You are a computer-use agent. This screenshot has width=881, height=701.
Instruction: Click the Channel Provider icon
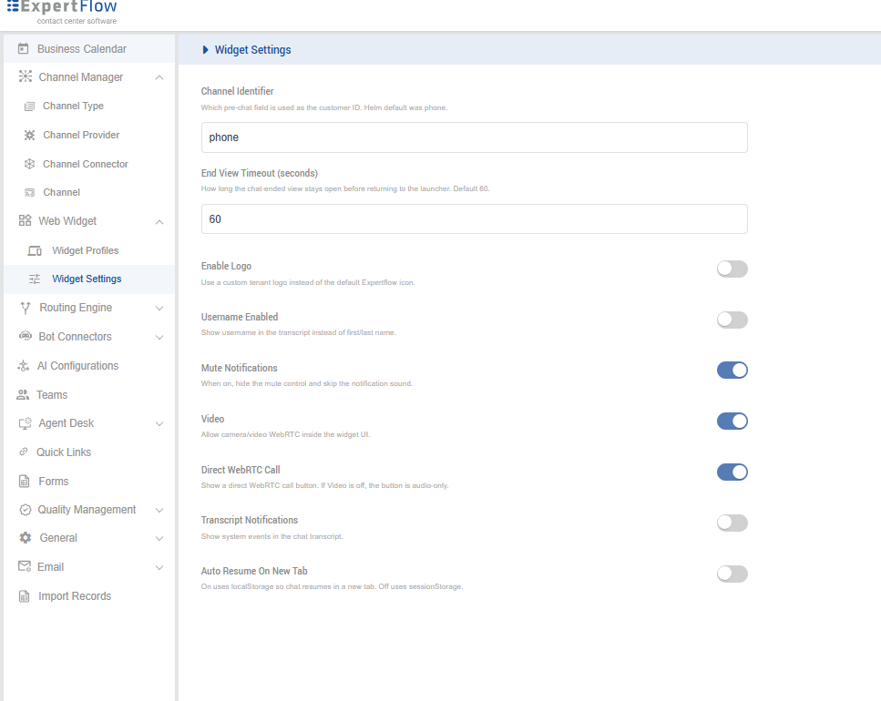point(30,135)
